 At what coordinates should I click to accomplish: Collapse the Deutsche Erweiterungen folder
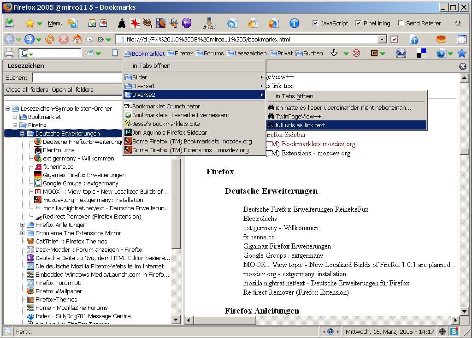tap(22, 134)
